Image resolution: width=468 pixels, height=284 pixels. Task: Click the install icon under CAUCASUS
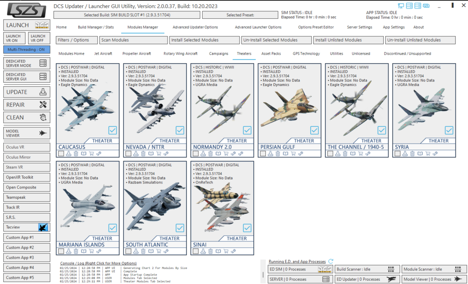pos(69,153)
